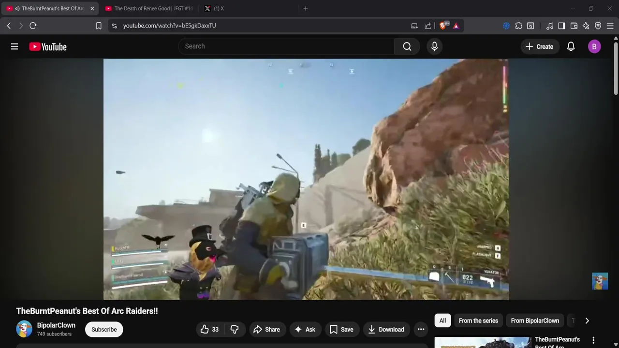Open the Brave VPN shield icon
Image resolution: width=619 pixels, height=348 pixels.
(598, 26)
